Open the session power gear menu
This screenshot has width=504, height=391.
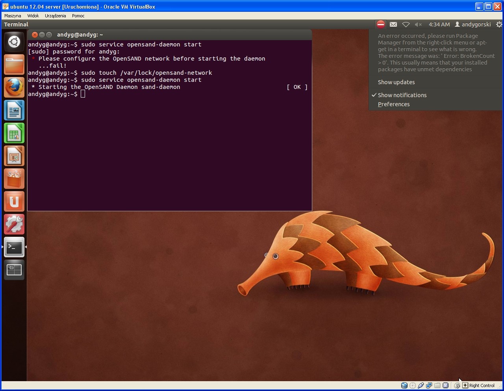[x=499, y=24]
